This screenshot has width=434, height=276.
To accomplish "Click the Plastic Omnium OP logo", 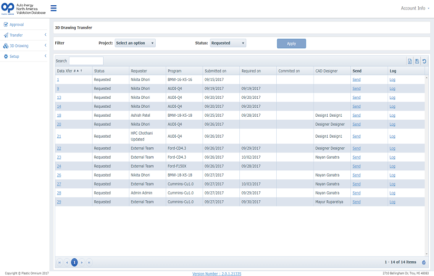I will [x=8, y=8].
